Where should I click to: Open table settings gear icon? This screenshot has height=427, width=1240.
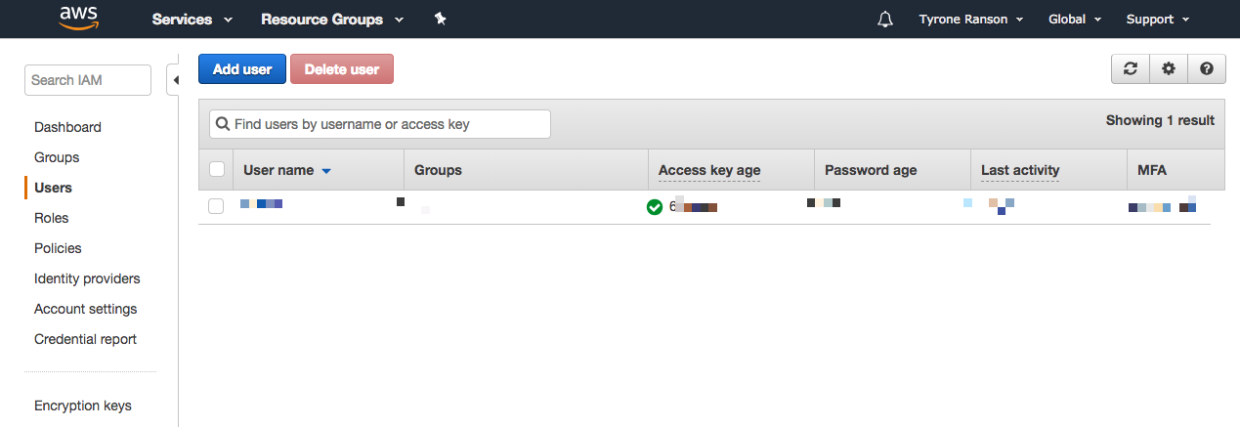(x=1169, y=68)
